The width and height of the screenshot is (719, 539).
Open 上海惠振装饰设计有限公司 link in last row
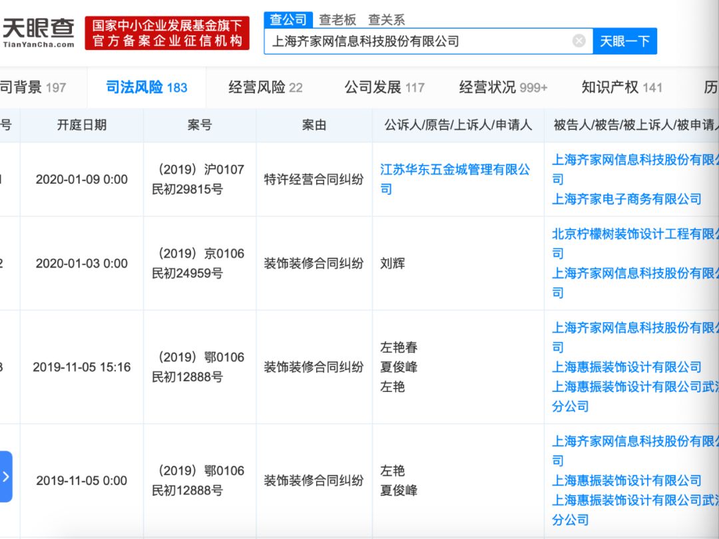click(x=626, y=480)
